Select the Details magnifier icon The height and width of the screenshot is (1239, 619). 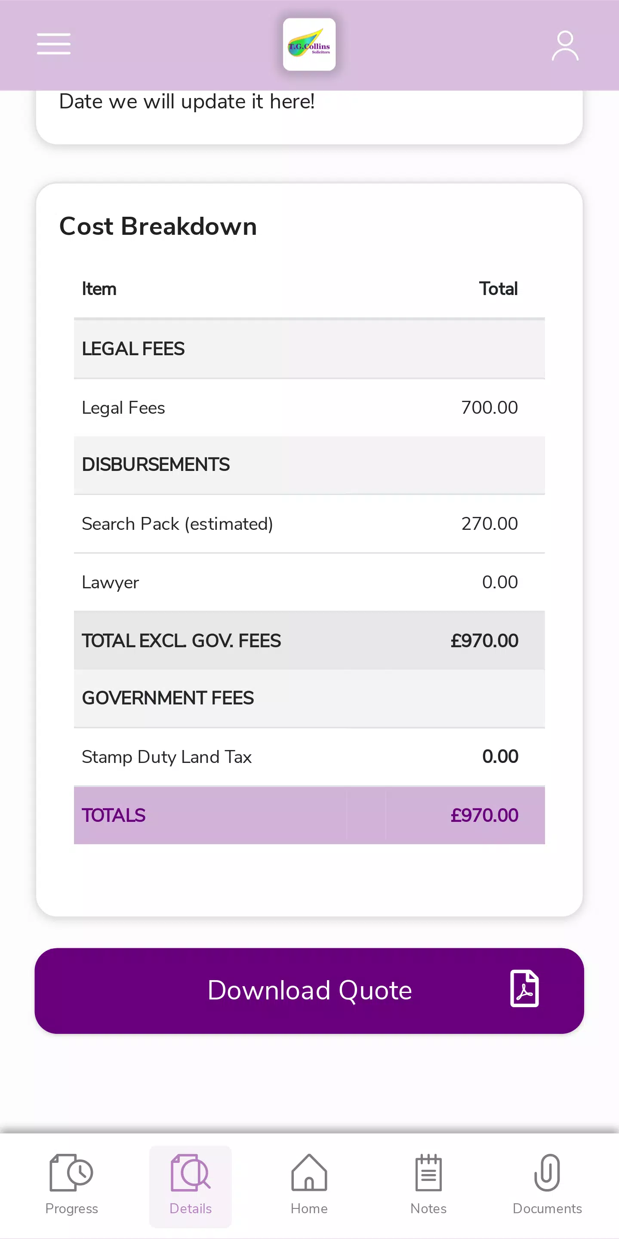(191, 1172)
